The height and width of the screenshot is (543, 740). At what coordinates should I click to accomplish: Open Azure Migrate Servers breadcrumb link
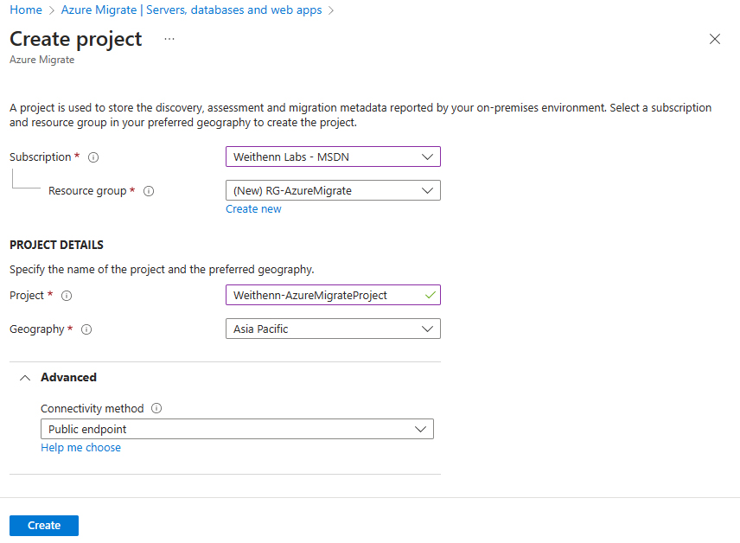click(x=192, y=10)
